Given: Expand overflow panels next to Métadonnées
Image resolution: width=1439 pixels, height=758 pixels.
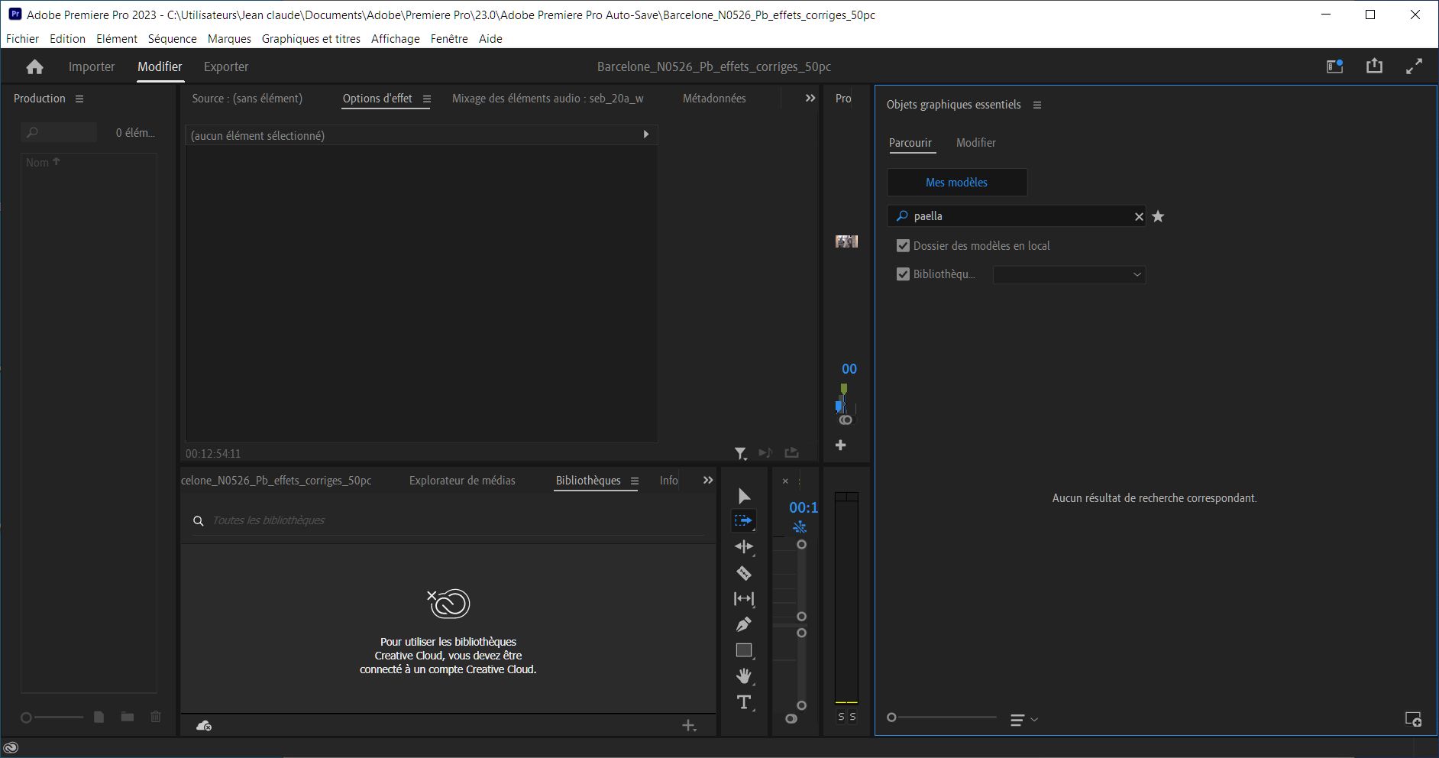Looking at the screenshot, I should (x=810, y=99).
